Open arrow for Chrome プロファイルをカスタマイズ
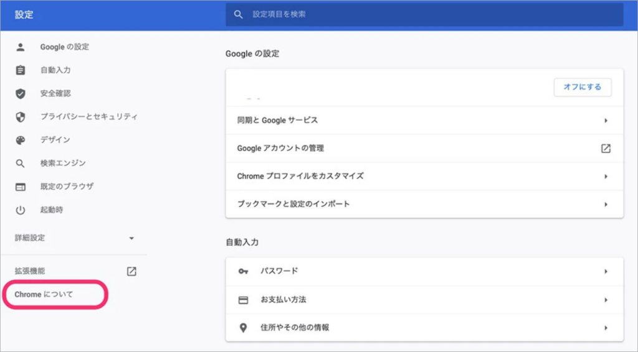Screen dimensions: 638x352 (606, 177)
